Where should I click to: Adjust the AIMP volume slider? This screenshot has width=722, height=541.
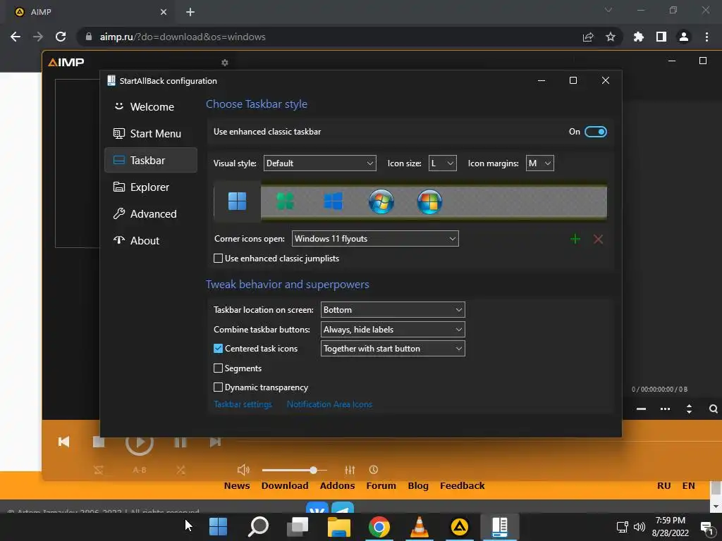[x=295, y=470]
